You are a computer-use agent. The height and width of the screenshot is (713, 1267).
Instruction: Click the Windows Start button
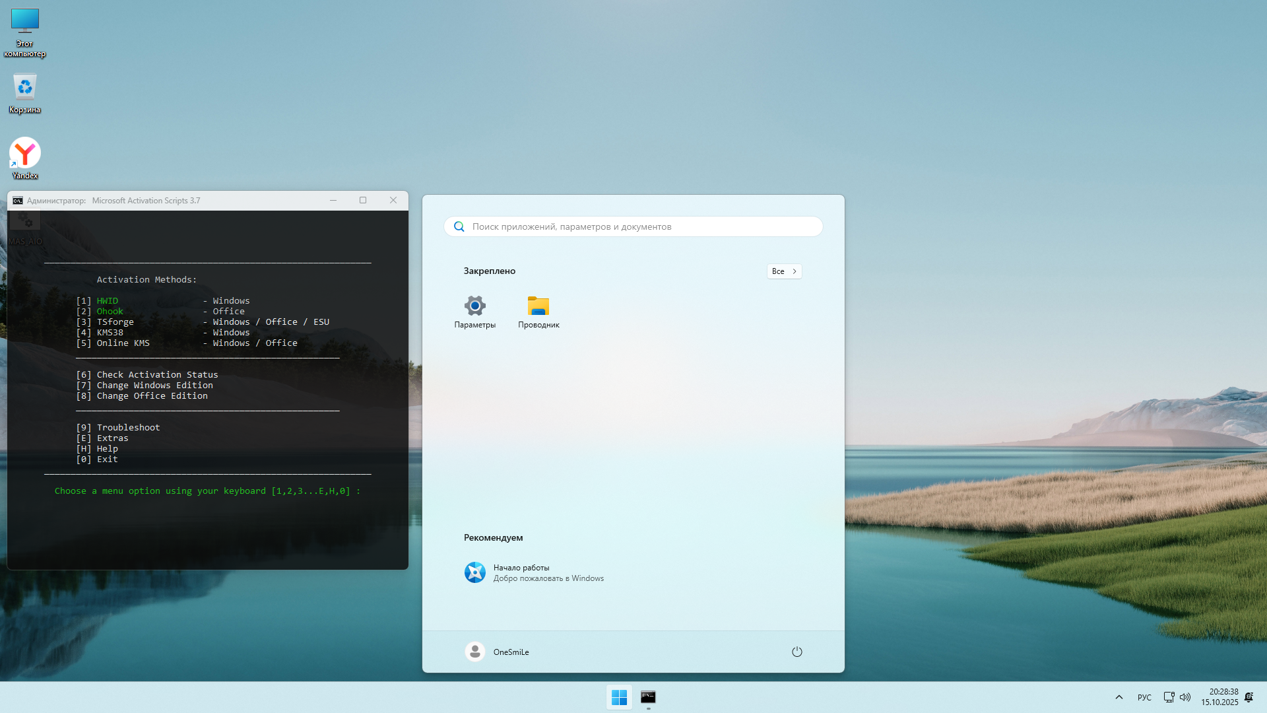[618, 696]
